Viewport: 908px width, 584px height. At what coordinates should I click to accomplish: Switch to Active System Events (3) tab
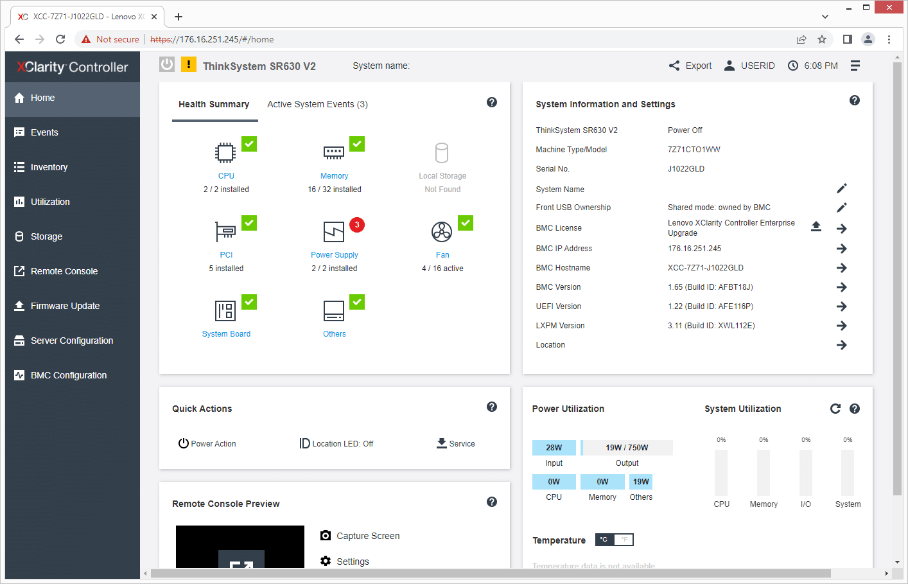click(x=317, y=104)
